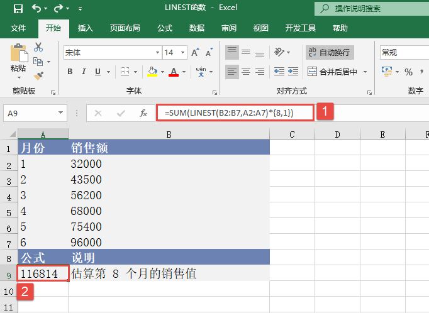This screenshot has width=429, height=313.
Task: Click the 合并后居中 button
Action: [338, 72]
